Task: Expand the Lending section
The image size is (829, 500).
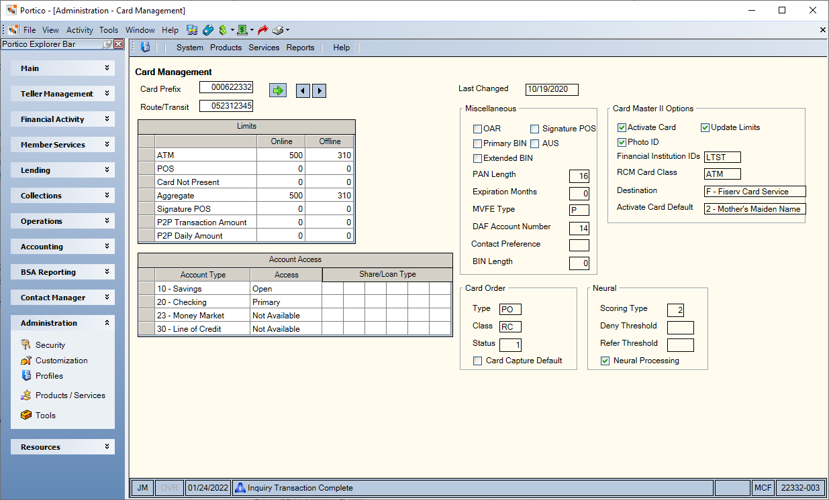Action: click(62, 170)
